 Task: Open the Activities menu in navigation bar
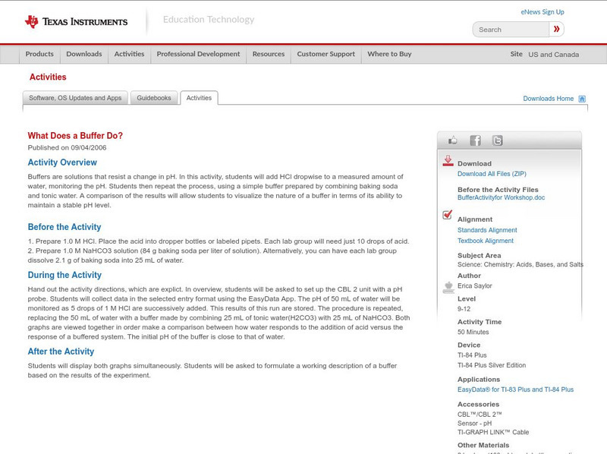point(129,54)
